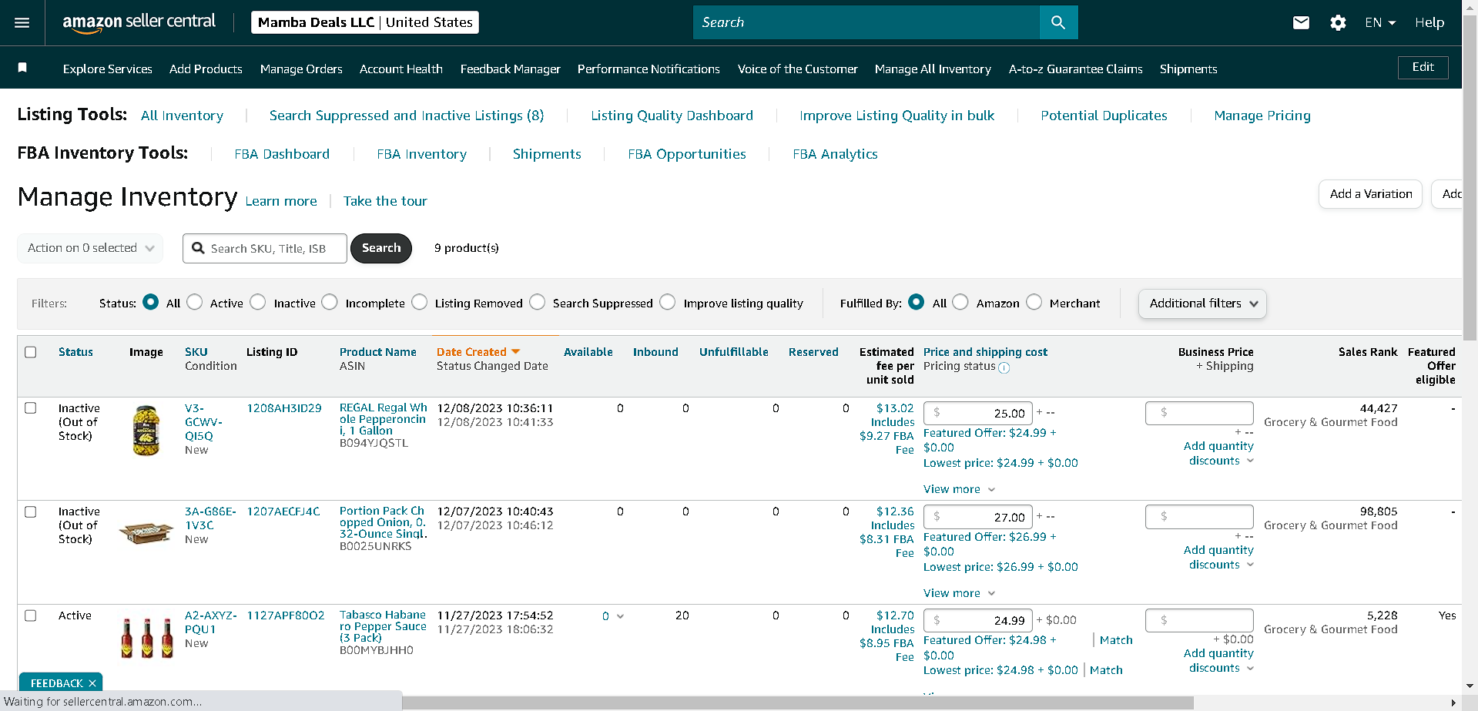Check the Tabasco Habanero row checkbox
Image resolution: width=1478 pixels, height=711 pixels.
pos(31,615)
